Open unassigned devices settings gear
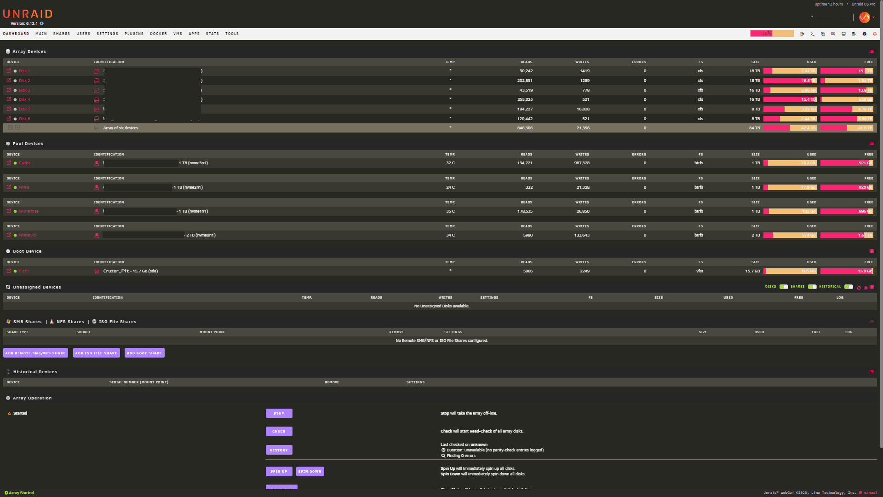 click(866, 288)
